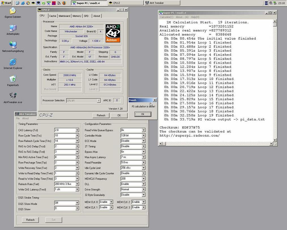
Task: Click the red and purple quick launch icon
Action: pyautogui.click(x=54, y=3)
